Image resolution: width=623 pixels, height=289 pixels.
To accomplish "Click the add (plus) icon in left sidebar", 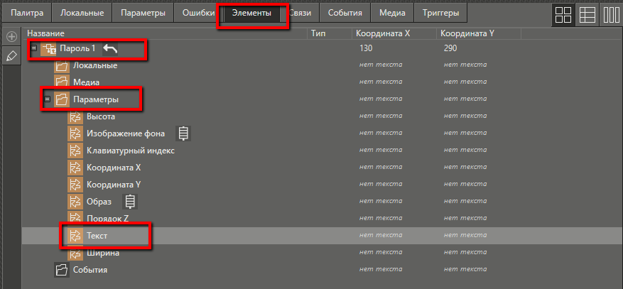I will click(x=11, y=36).
